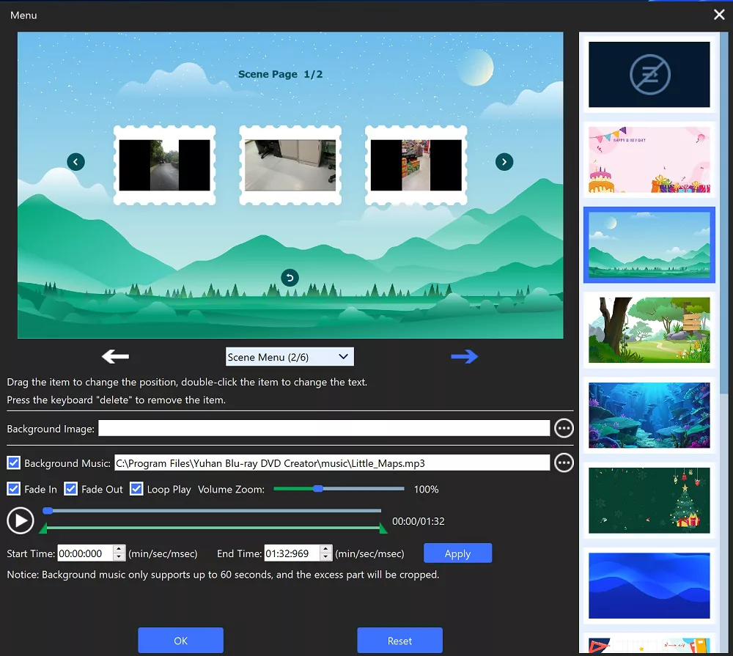Image resolution: width=733 pixels, height=656 pixels.
Task: Confirm menu settings with OK
Action: click(x=180, y=641)
